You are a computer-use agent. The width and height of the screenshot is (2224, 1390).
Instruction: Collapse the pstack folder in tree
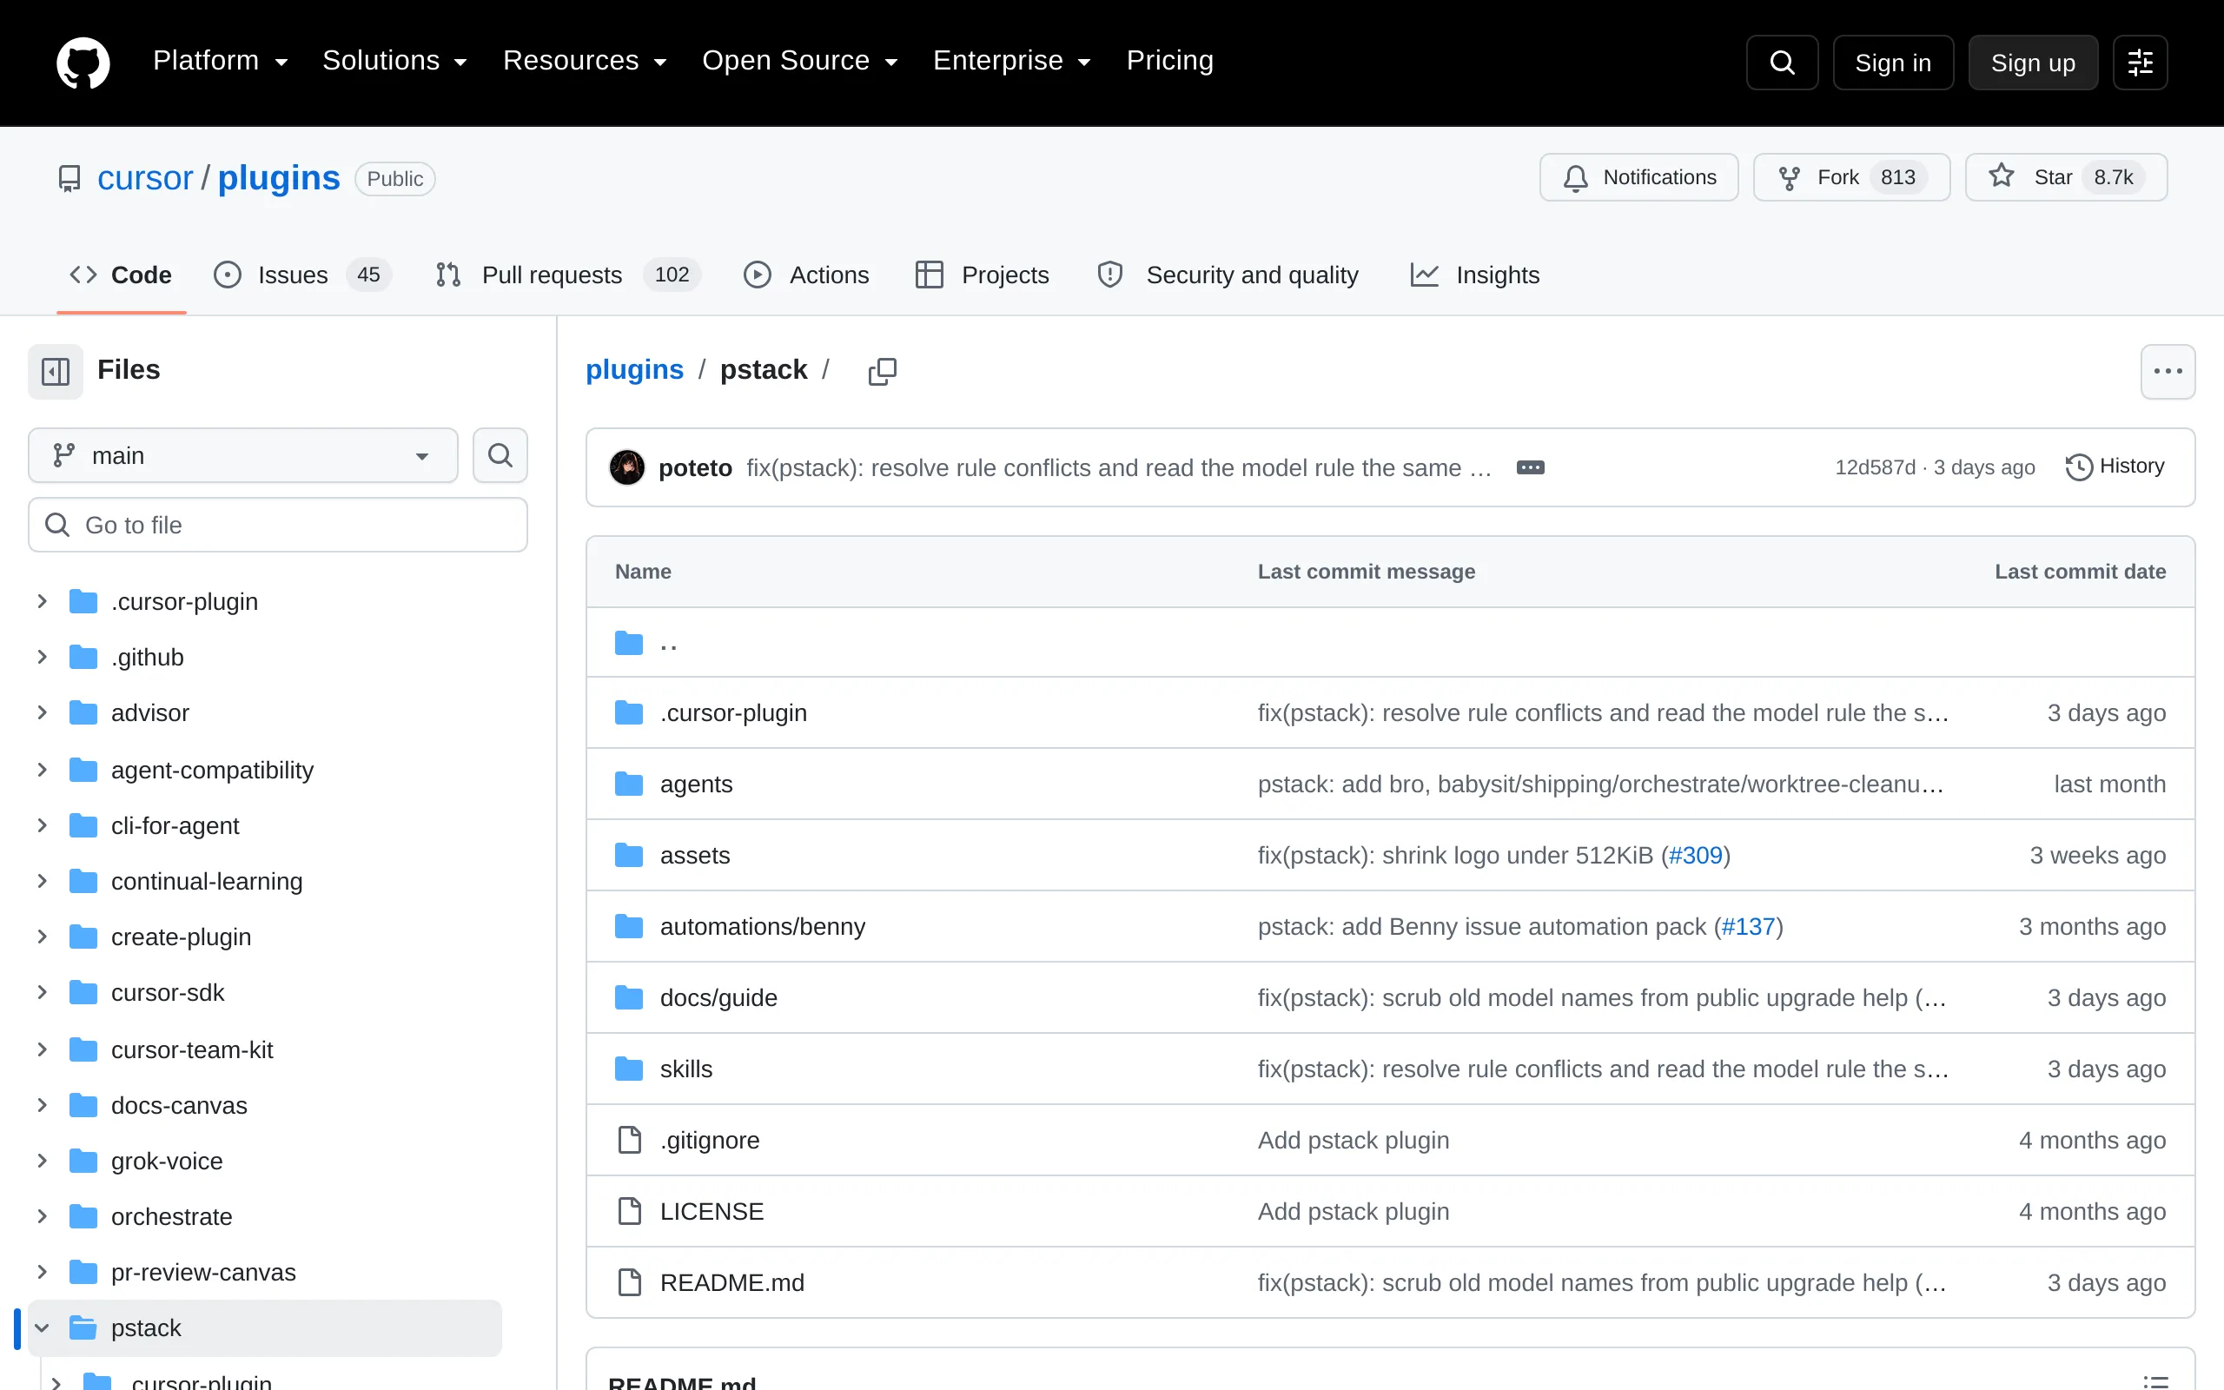pos(42,1328)
